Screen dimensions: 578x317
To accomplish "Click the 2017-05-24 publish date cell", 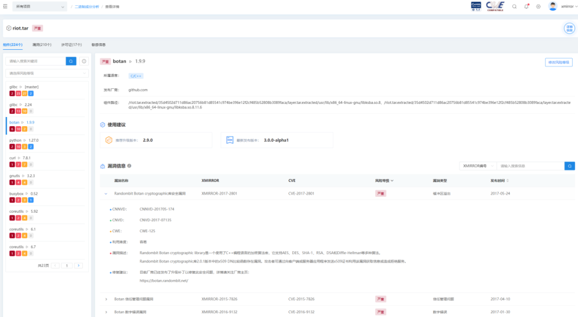I will click(x=500, y=194).
